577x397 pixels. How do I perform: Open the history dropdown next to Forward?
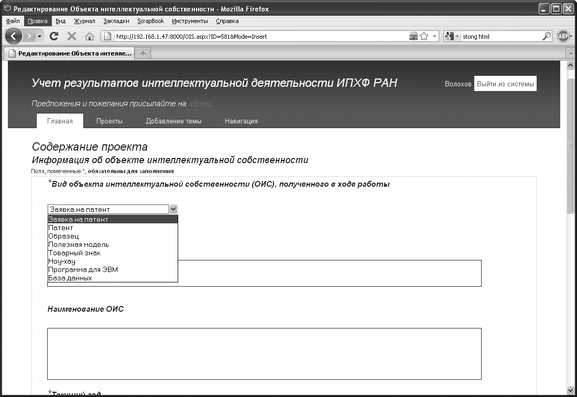click(x=39, y=36)
